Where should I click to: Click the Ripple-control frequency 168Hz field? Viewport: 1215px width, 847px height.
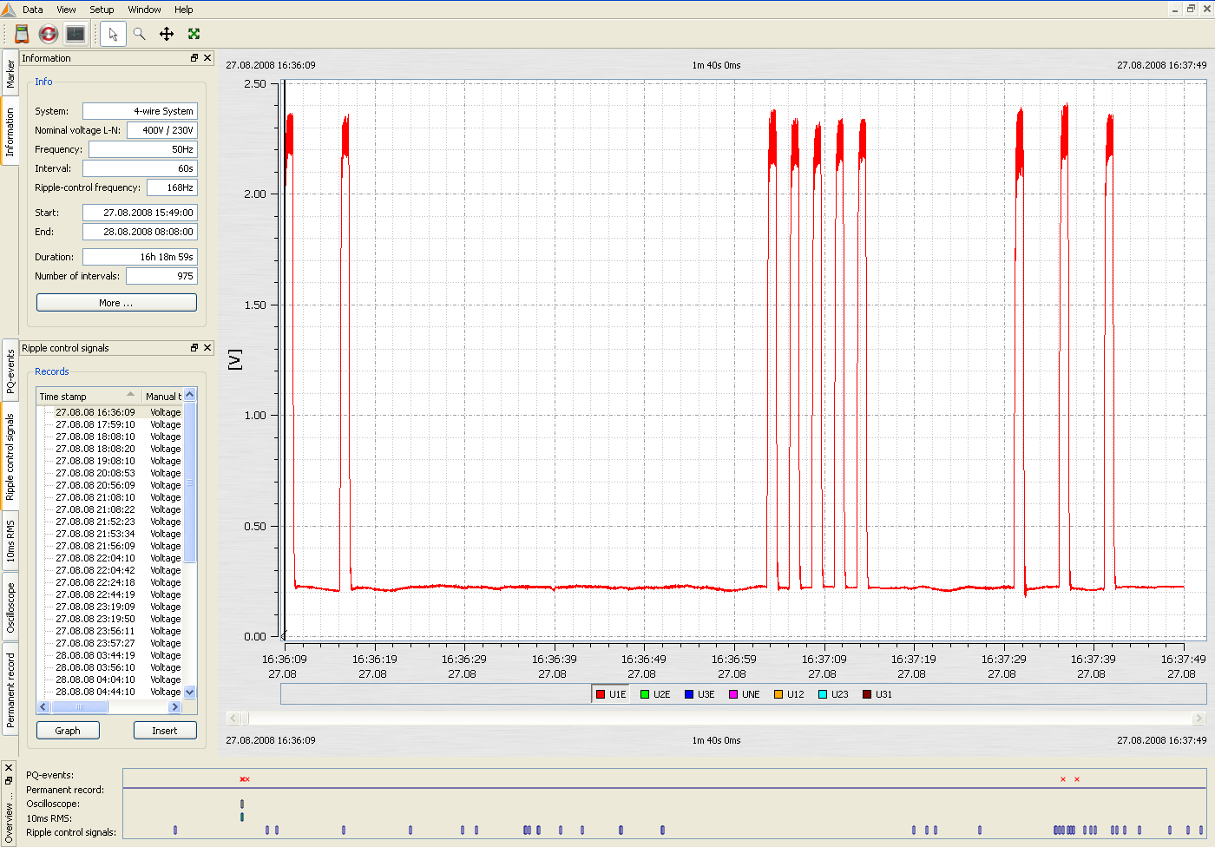172,187
